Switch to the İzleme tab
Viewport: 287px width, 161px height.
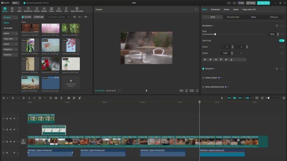point(226,9)
